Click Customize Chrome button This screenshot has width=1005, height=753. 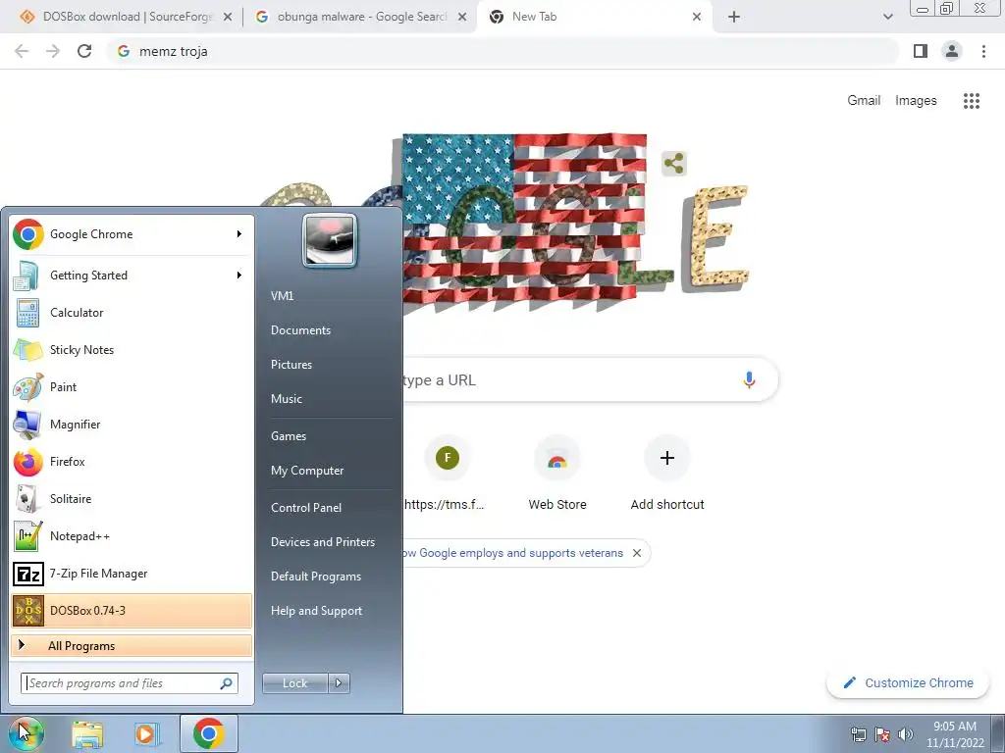click(908, 683)
